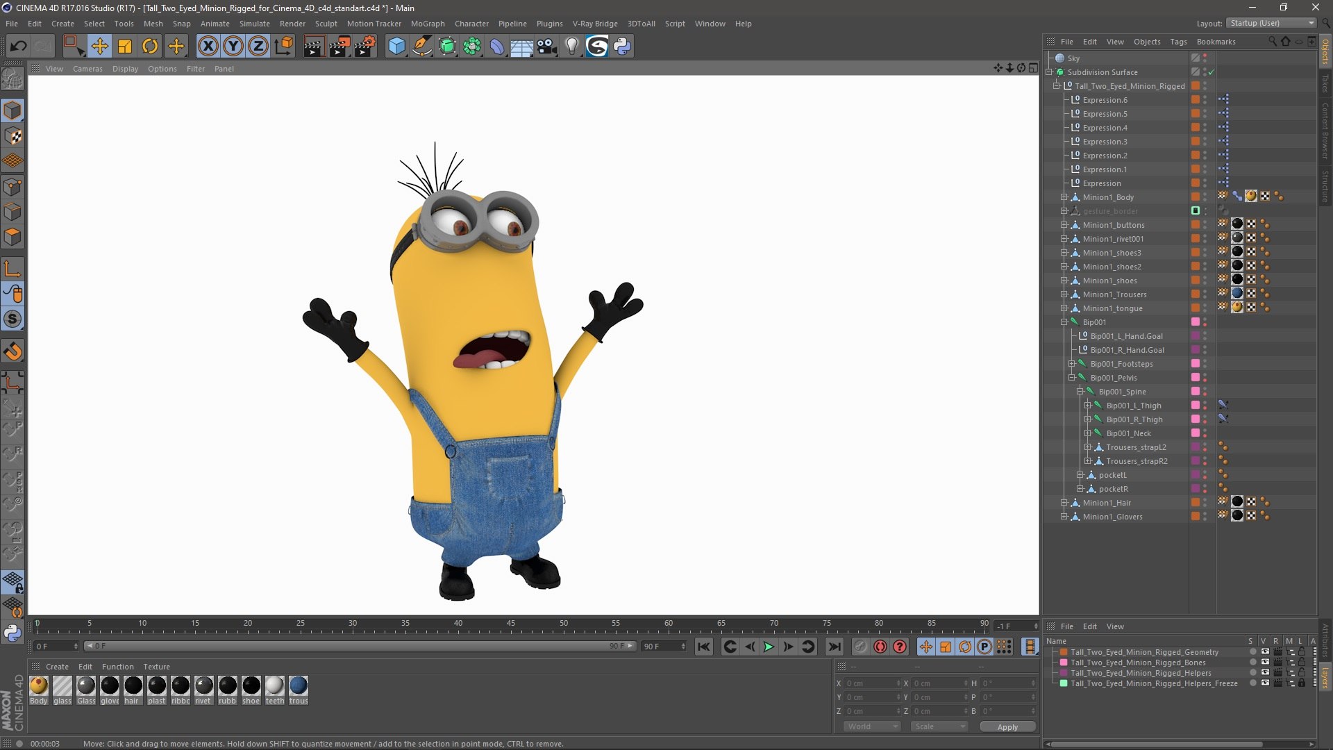Screen dimensions: 1333x750
Task: Open the MoGraph menu
Action: click(428, 24)
